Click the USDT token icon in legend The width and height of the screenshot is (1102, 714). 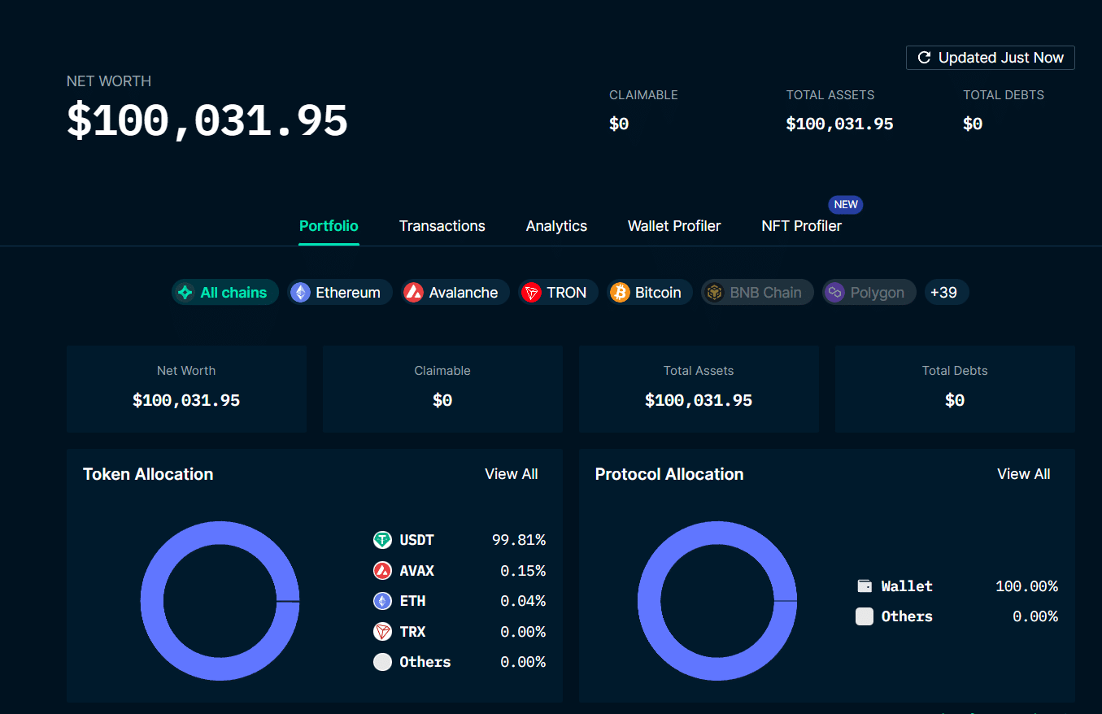382,540
